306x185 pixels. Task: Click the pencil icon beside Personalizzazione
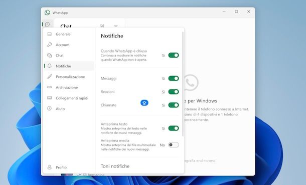(50, 76)
